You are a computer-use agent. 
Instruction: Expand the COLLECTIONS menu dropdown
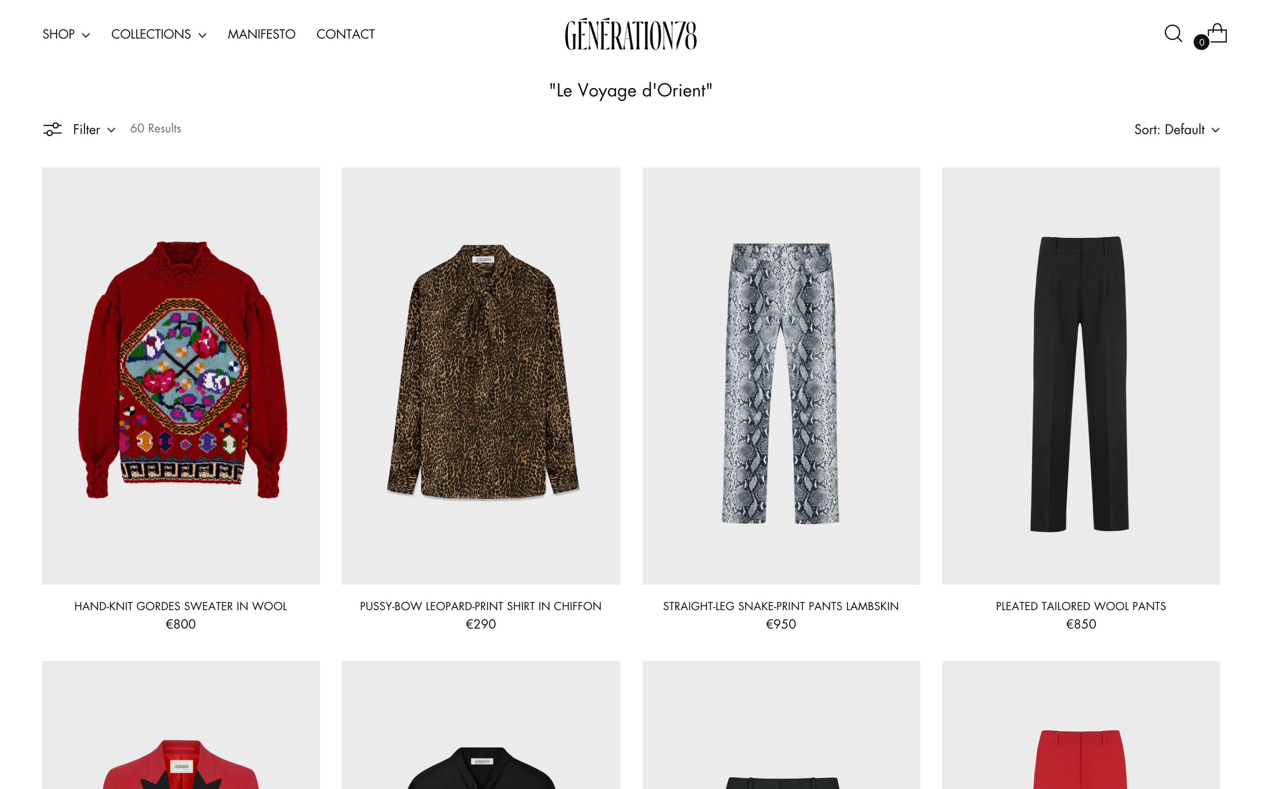(x=159, y=35)
